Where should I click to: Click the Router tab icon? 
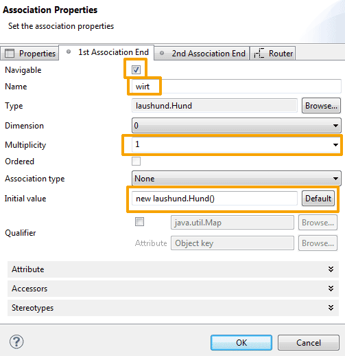pos(259,54)
